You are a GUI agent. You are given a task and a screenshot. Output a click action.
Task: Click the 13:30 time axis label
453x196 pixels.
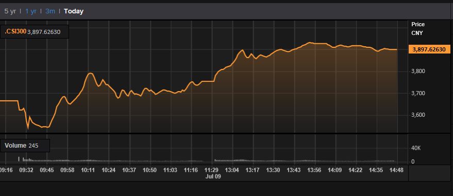[x=273, y=170]
